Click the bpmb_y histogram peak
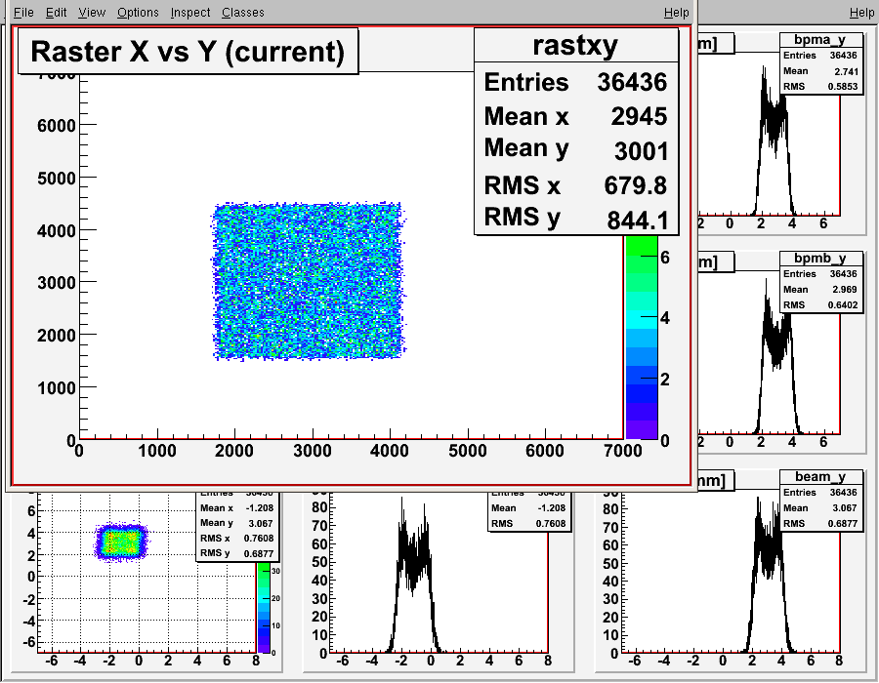Viewport: 879px width, 683px height. 766,283
